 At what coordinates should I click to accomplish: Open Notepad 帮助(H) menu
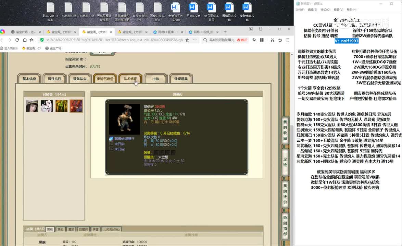(x=352, y=10)
